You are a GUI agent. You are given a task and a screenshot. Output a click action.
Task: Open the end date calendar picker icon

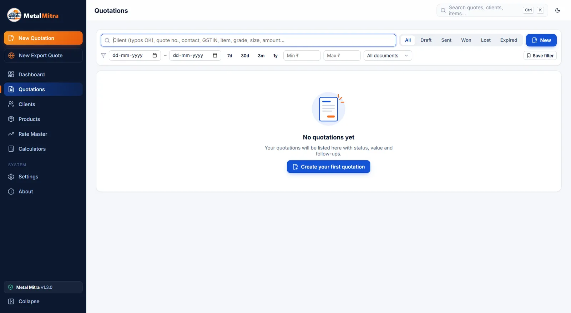215,55
